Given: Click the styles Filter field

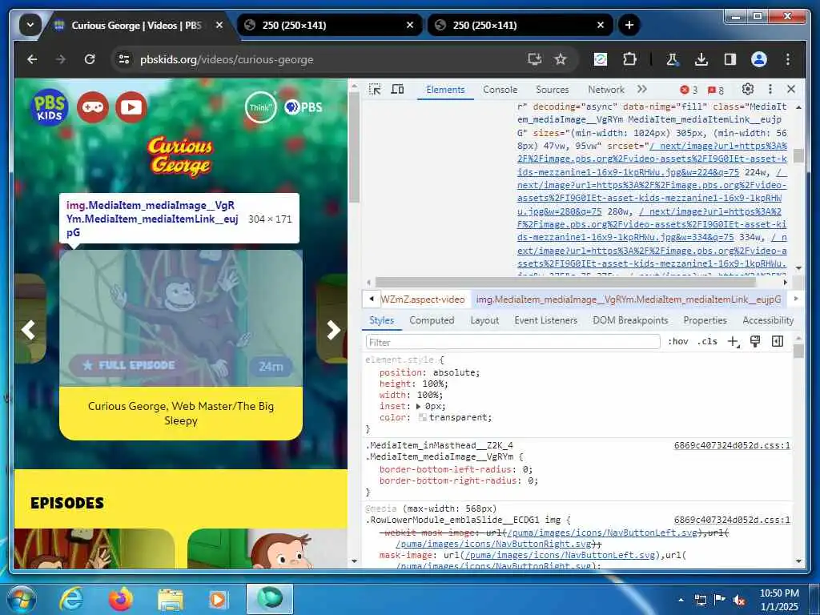Looking at the screenshot, I should click(x=513, y=342).
